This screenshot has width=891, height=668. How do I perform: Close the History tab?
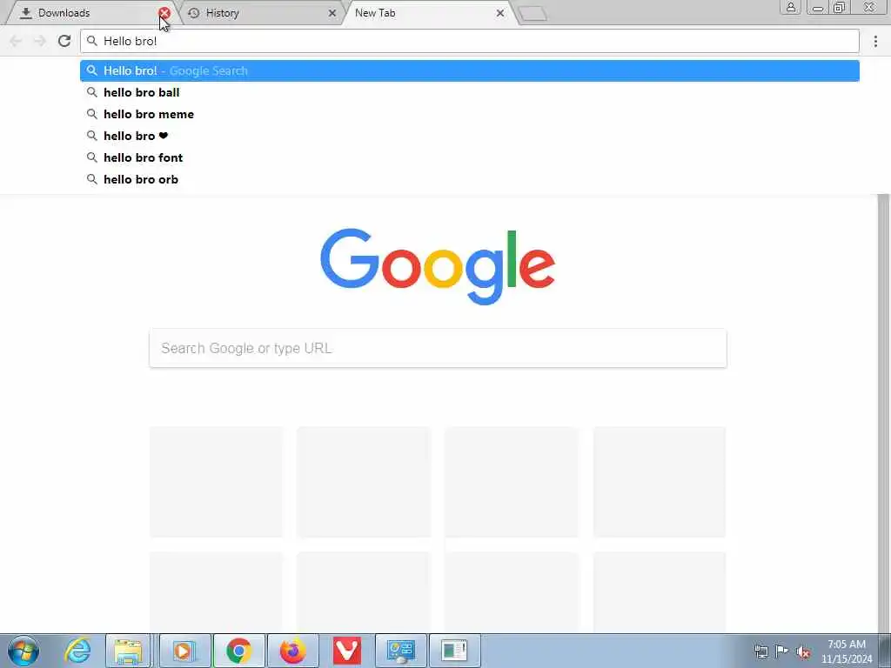(332, 13)
